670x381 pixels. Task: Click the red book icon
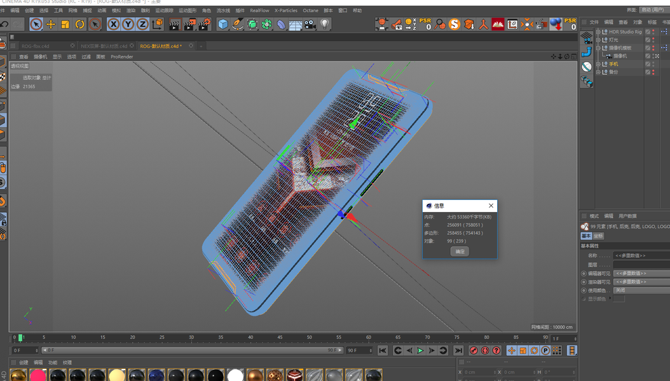tap(498, 24)
